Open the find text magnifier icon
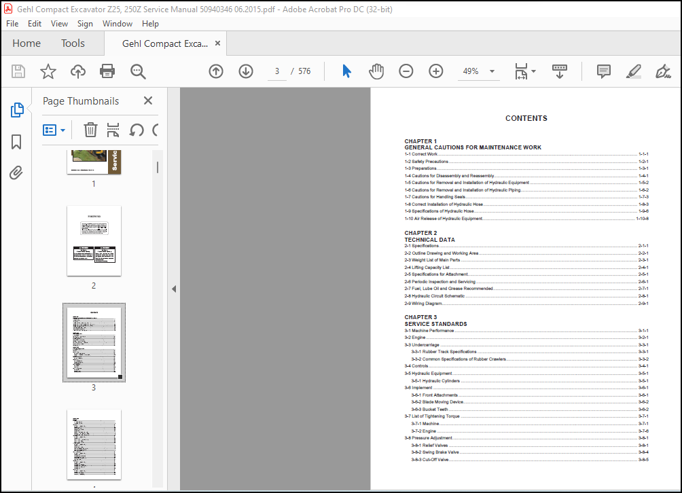Screen dimensions: 682x493 click(138, 71)
